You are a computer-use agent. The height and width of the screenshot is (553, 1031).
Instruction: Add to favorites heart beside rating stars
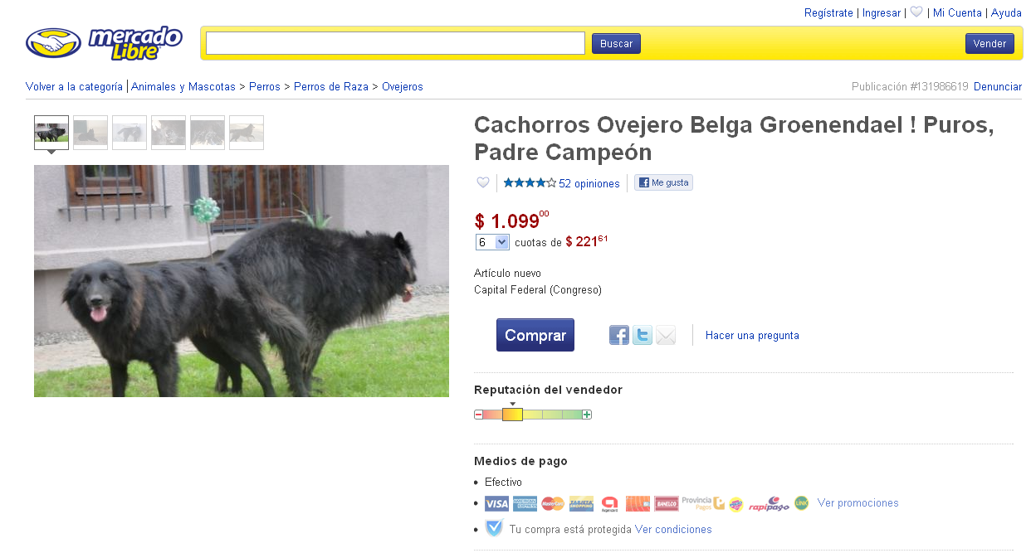[x=483, y=183]
